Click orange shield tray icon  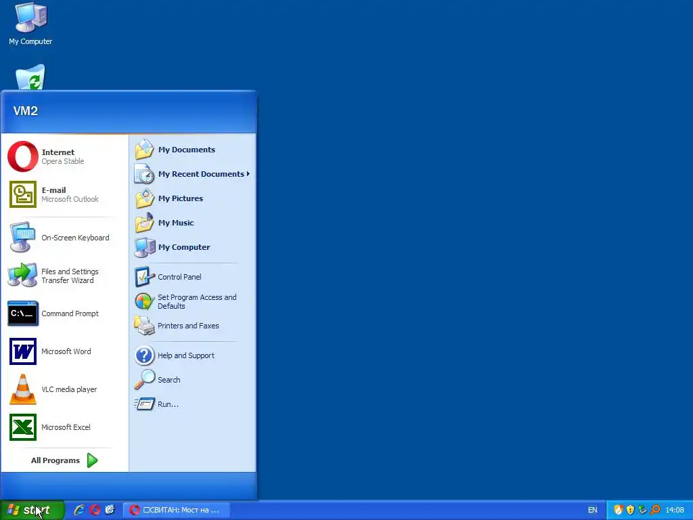click(619, 510)
